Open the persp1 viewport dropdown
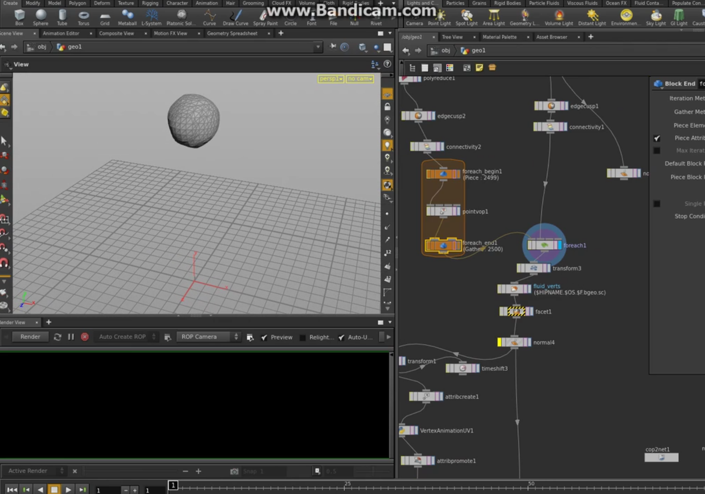Image resolution: width=705 pixels, height=494 pixels. click(331, 79)
